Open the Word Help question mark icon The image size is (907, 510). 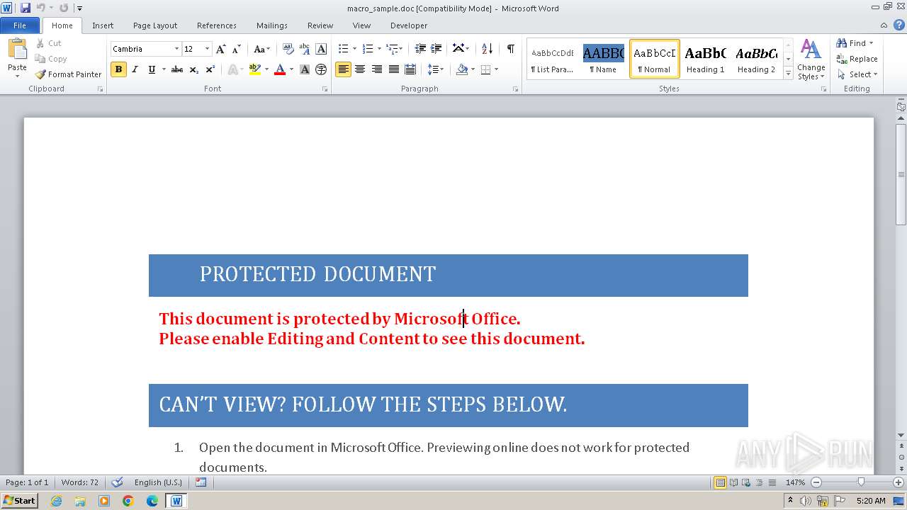point(899,25)
